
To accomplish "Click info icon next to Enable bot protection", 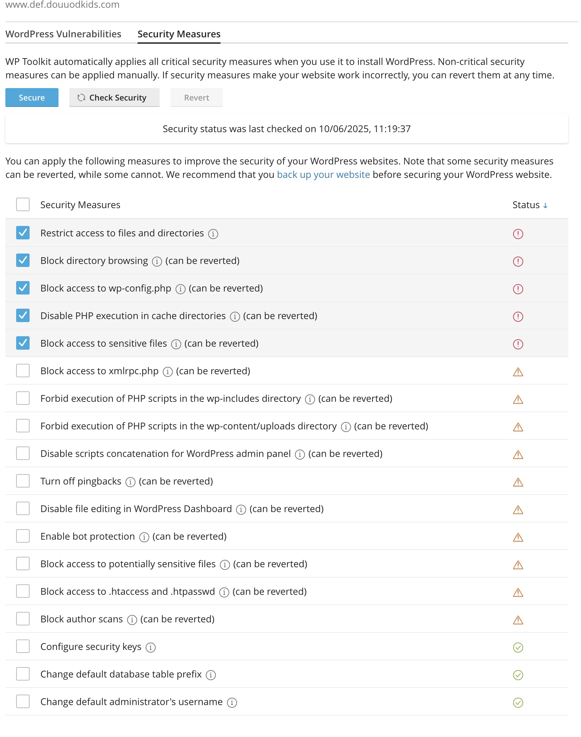I will (x=144, y=537).
